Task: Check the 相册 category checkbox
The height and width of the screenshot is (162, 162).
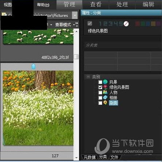Action: click(x=100, y=98)
